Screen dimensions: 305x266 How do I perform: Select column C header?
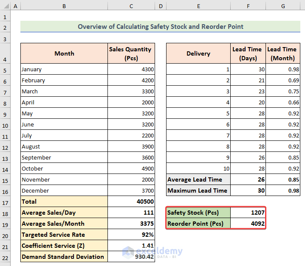click(131, 6)
